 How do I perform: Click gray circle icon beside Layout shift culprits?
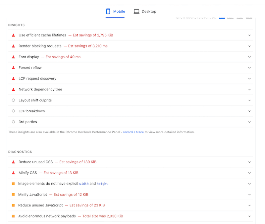(13, 100)
